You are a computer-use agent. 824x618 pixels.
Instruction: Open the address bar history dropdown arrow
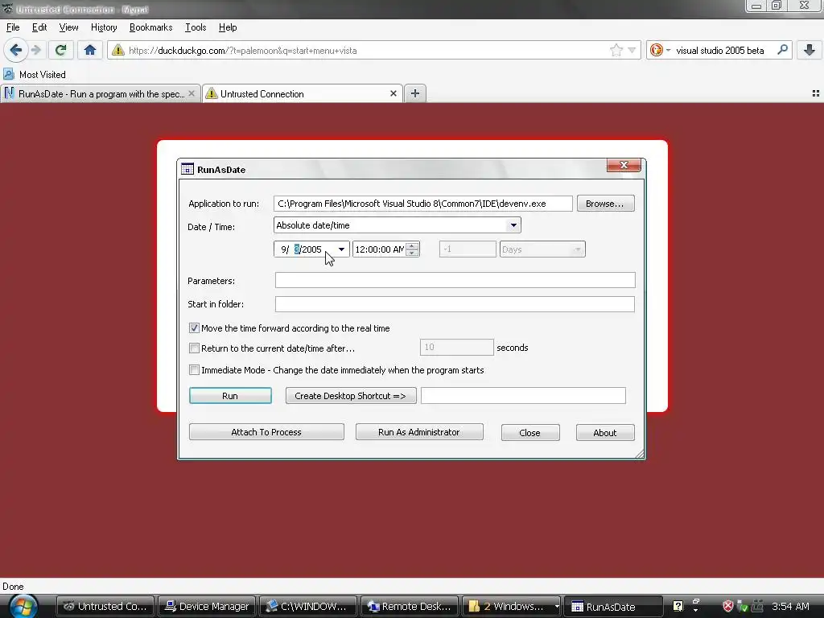[632, 51]
